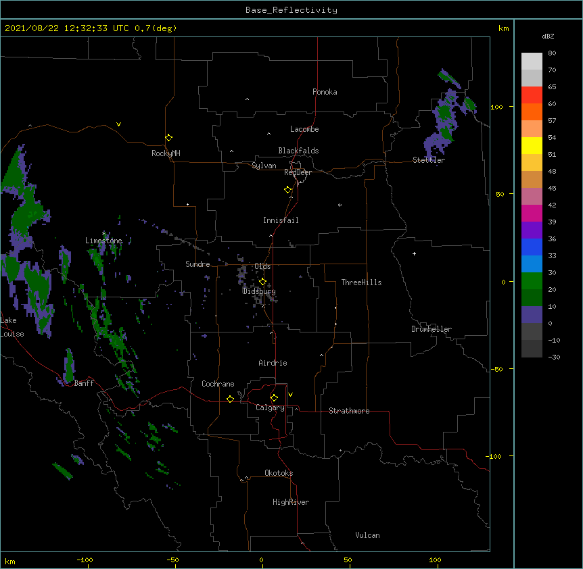The height and width of the screenshot is (569, 583).
Task: Click the white asterisk marker east of Innisfail
Action: tap(340, 205)
